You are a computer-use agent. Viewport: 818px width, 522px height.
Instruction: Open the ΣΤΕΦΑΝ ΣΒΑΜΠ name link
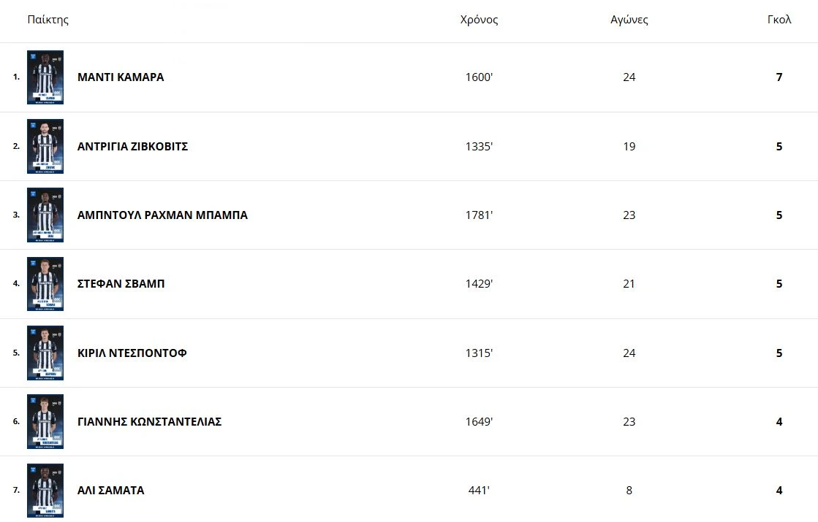(121, 284)
